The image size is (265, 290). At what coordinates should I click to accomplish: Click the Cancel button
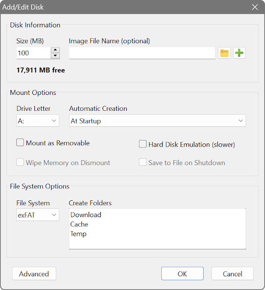click(232, 274)
